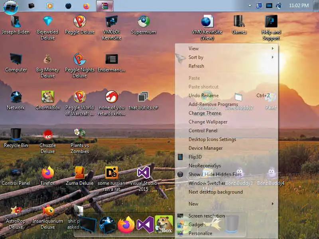Open the Games folder icon
This screenshot has height=239, width=319.
tap(239, 24)
